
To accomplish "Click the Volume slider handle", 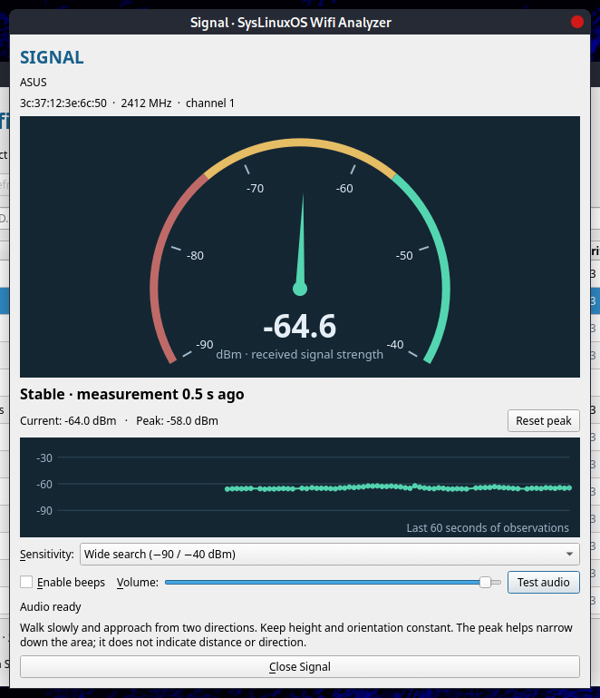I will (x=485, y=582).
